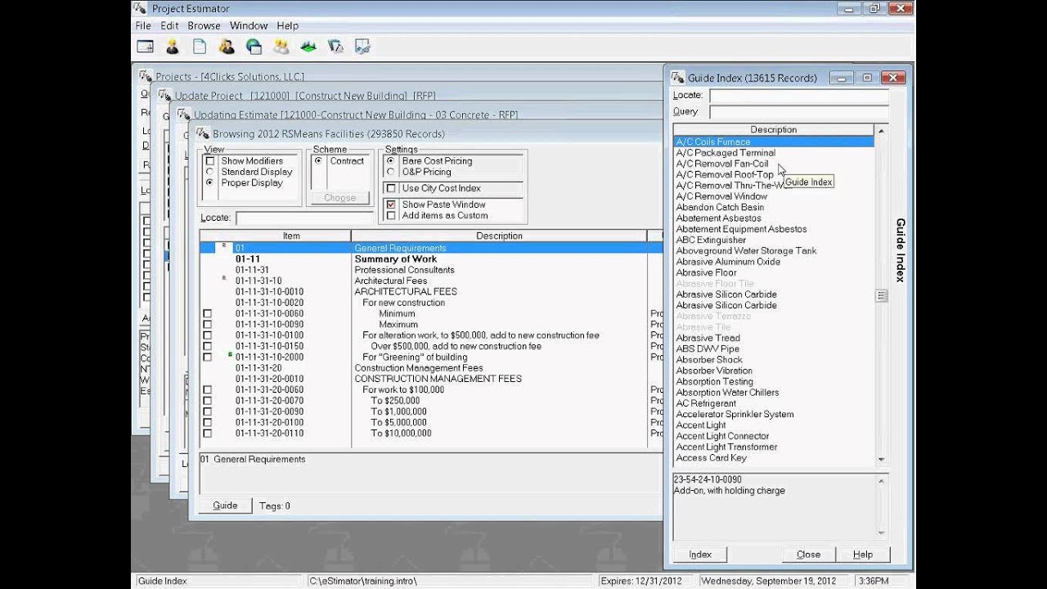Image resolution: width=1047 pixels, height=589 pixels.
Task: Focus the Locate field in Guide Index
Action: point(798,96)
